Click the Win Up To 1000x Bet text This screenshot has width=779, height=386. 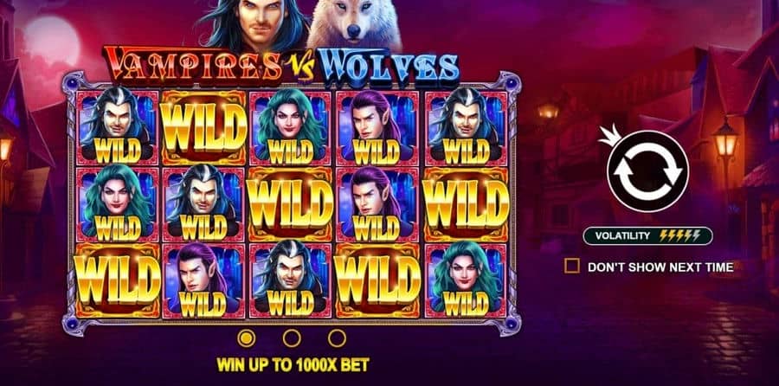[293, 364]
